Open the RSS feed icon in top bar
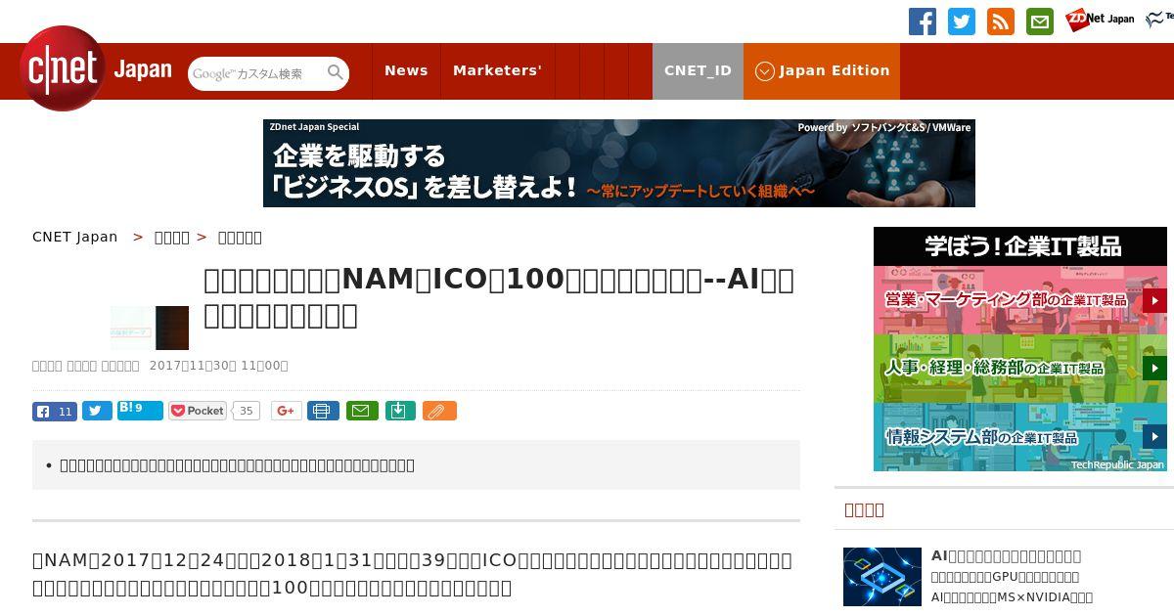Viewport: 1174px width, 616px height. point(1001,22)
